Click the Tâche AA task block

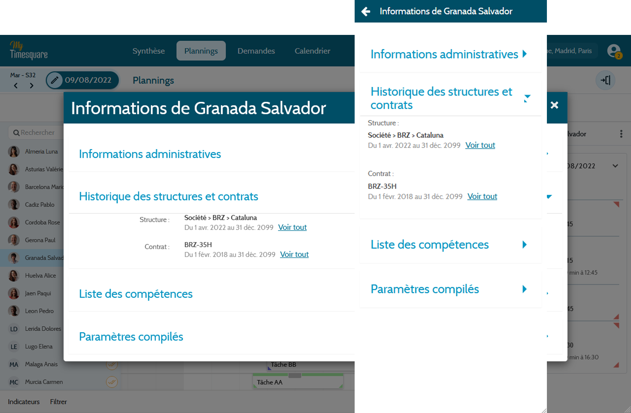click(x=298, y=381)
